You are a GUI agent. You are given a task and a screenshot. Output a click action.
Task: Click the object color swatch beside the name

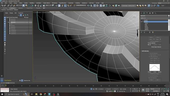(x=169, y=16)
